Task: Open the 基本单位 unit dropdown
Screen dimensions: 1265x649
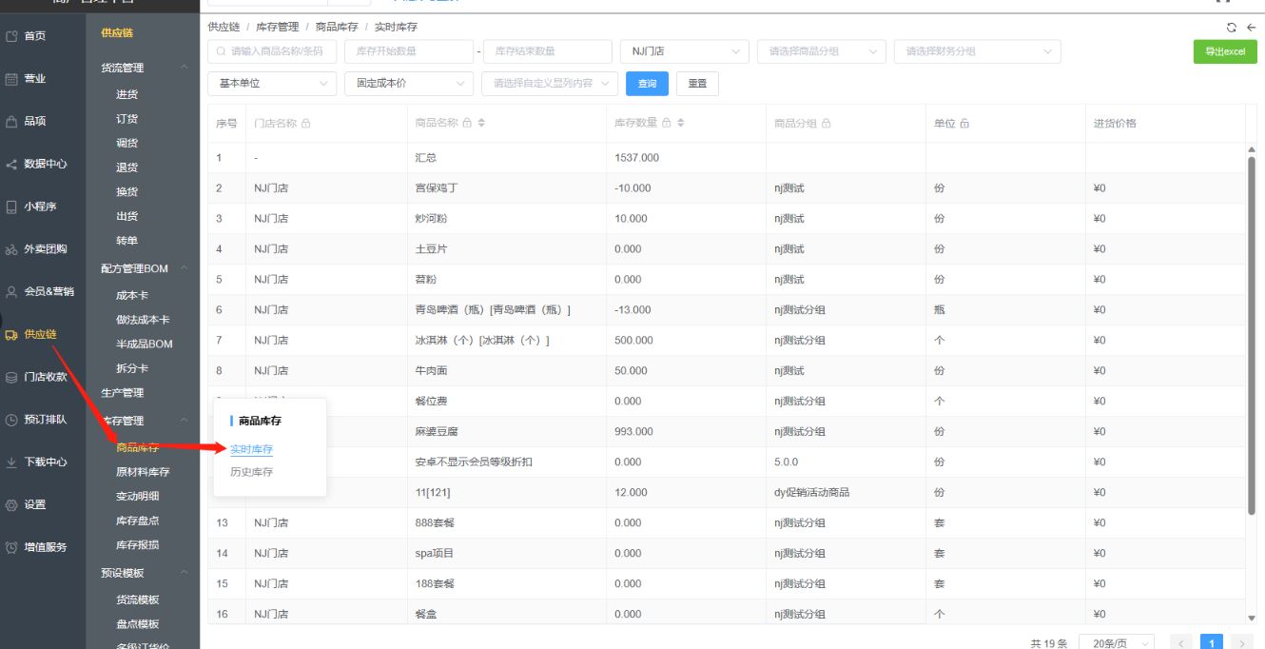Action: point(272,84)
